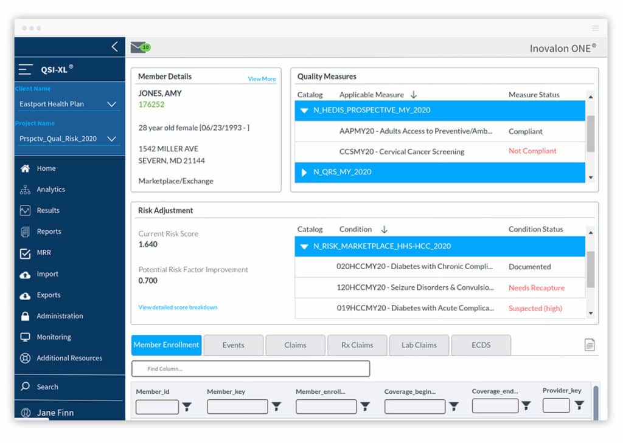Viewport: 623px width, 443px height.
Task: Switch to the Events tab
Action: click(x=233, y=345)
